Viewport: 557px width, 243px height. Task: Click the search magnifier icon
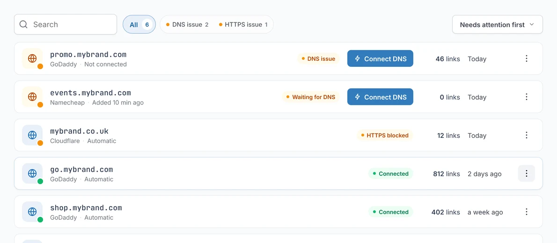pyautogui.click(x=23, y=24)
